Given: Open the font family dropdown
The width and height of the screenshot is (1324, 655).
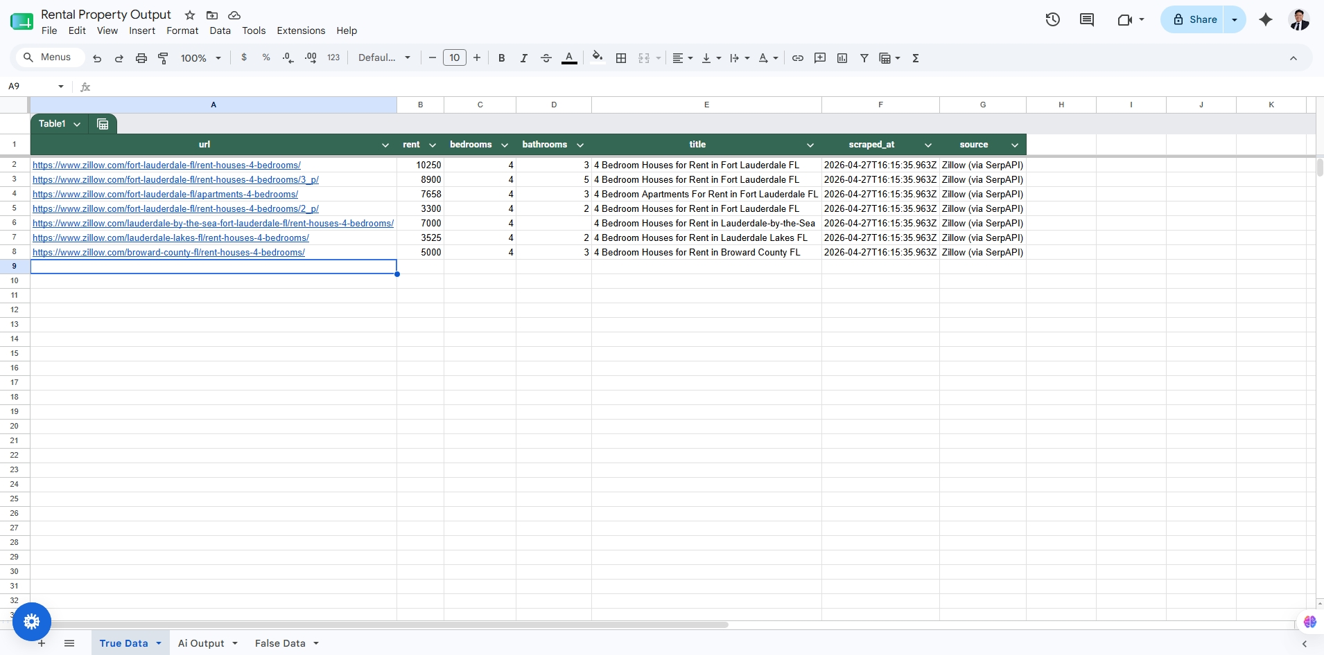Looking at the screenshot, I should (384, 57).
